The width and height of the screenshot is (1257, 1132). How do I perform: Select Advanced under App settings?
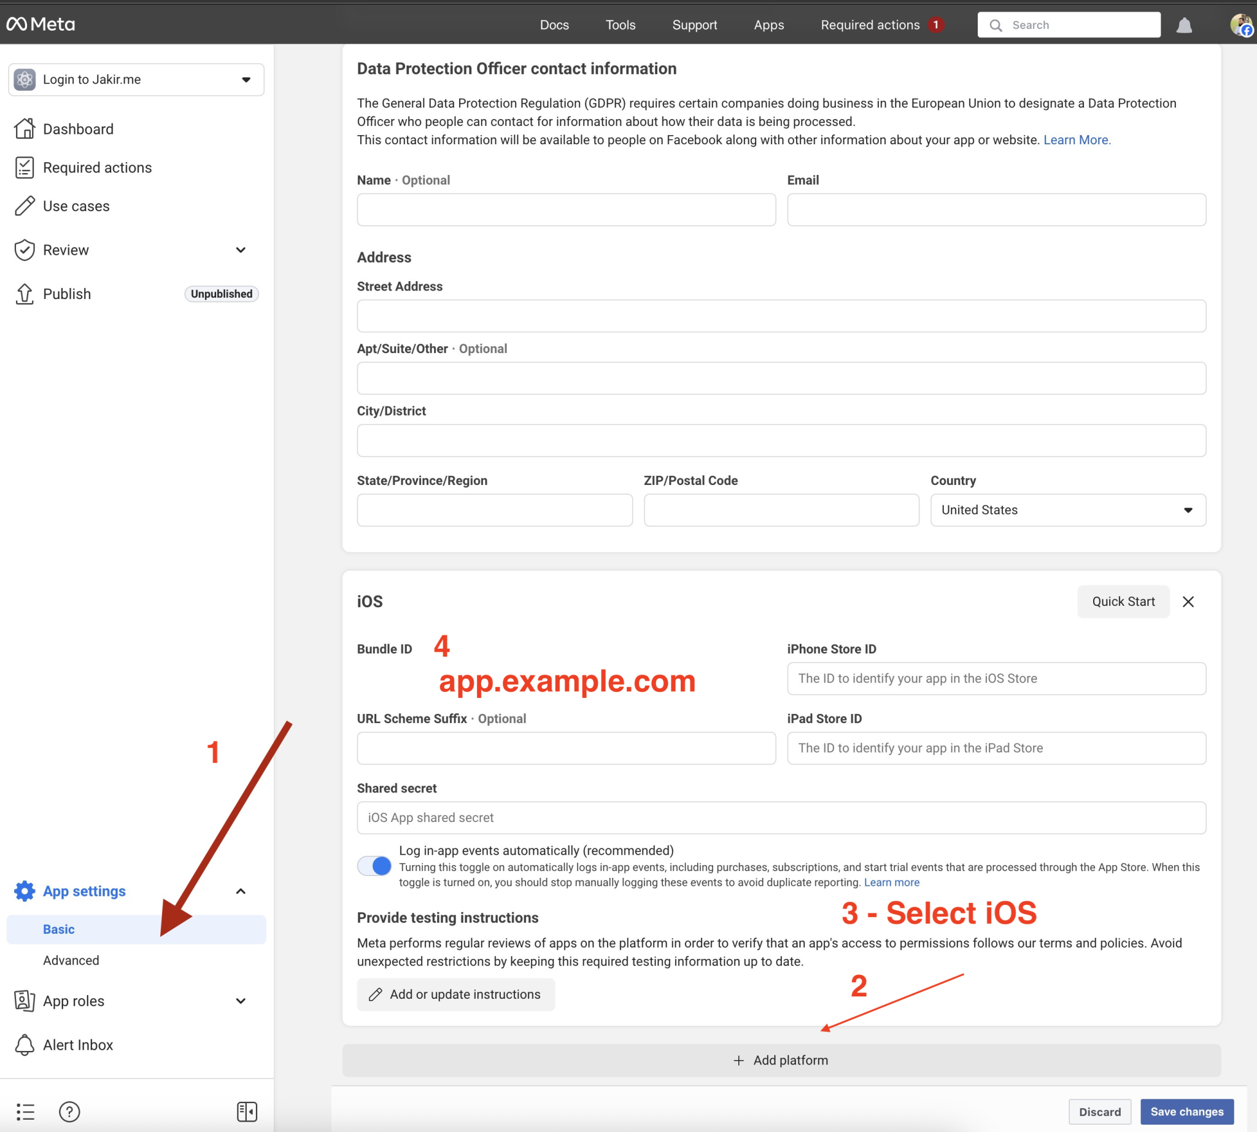coord(71,960)
